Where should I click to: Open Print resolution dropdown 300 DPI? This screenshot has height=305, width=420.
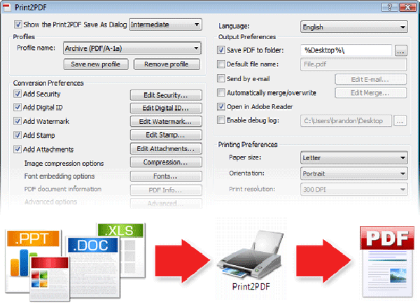pos(354,190)
